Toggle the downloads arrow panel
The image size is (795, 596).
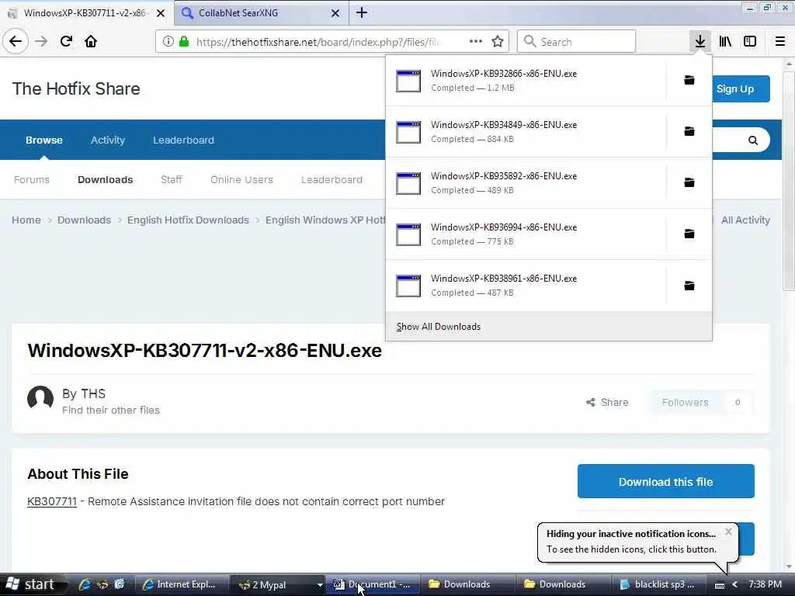(x=700, y=41)
